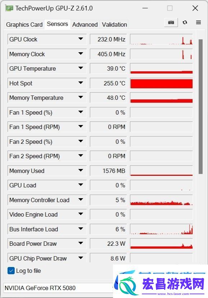Toggle the Log to file checkbox
The image size is (208, 298).
pyautogui.click(x=11, y=271)
